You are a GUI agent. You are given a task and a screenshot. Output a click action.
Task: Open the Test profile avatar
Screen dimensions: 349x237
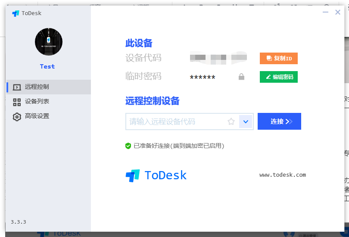tap(49, 42)
